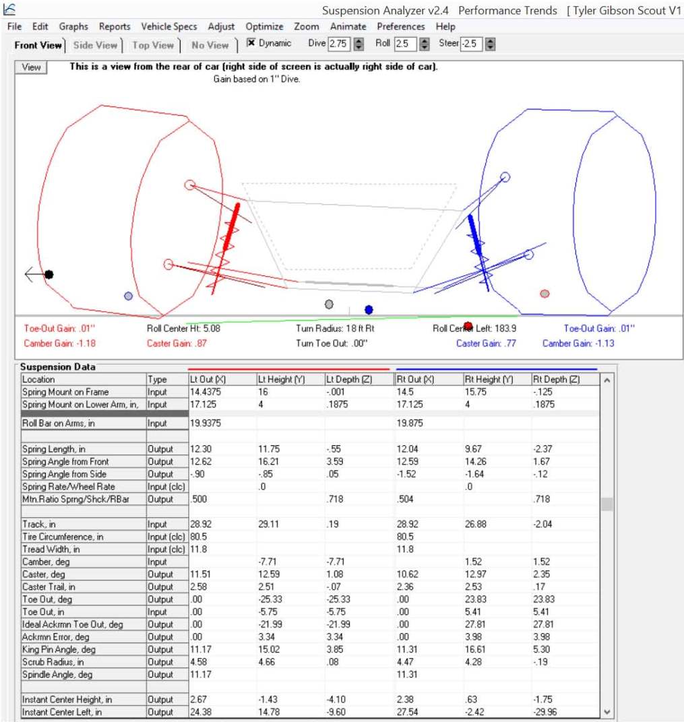Select the King Pin Angle, deg row label
Viewport: 684px width, 722px height.
pos(84,649)
